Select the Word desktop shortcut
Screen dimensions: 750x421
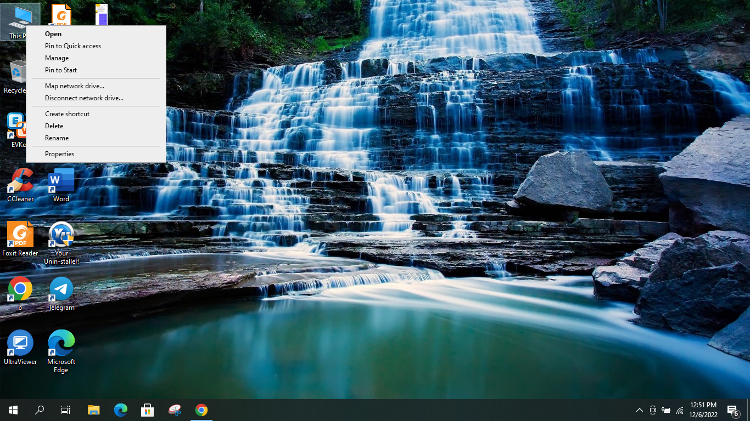61,184
